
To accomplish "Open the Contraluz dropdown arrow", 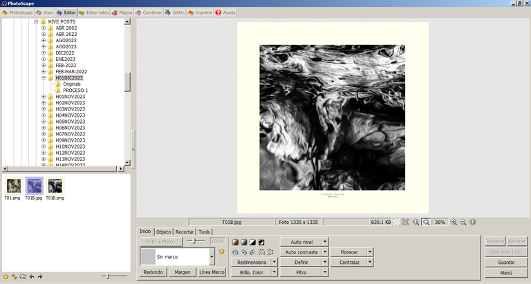I will [370, 262].
